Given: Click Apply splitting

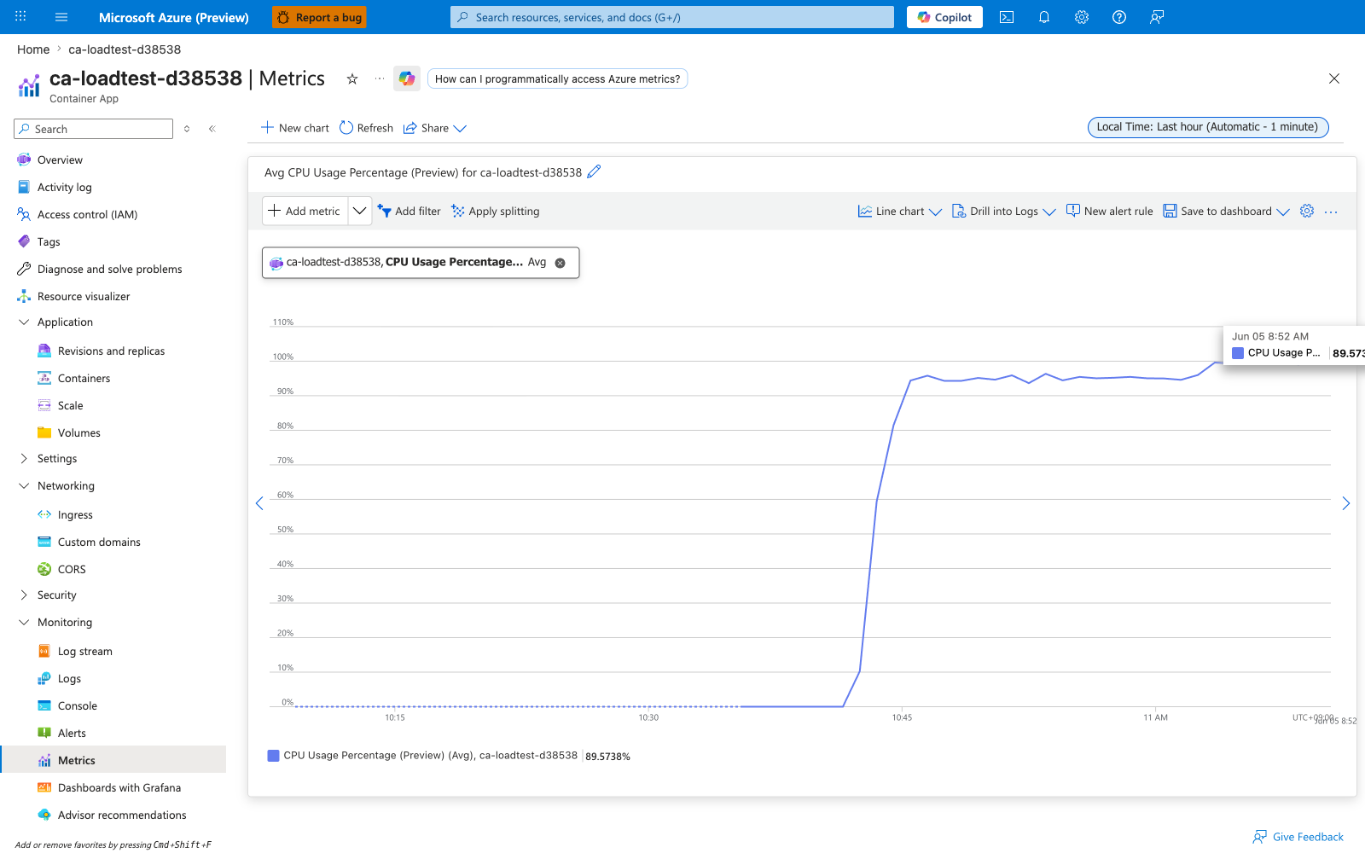Looking at the screenshot, I should (x=496, y=212).
